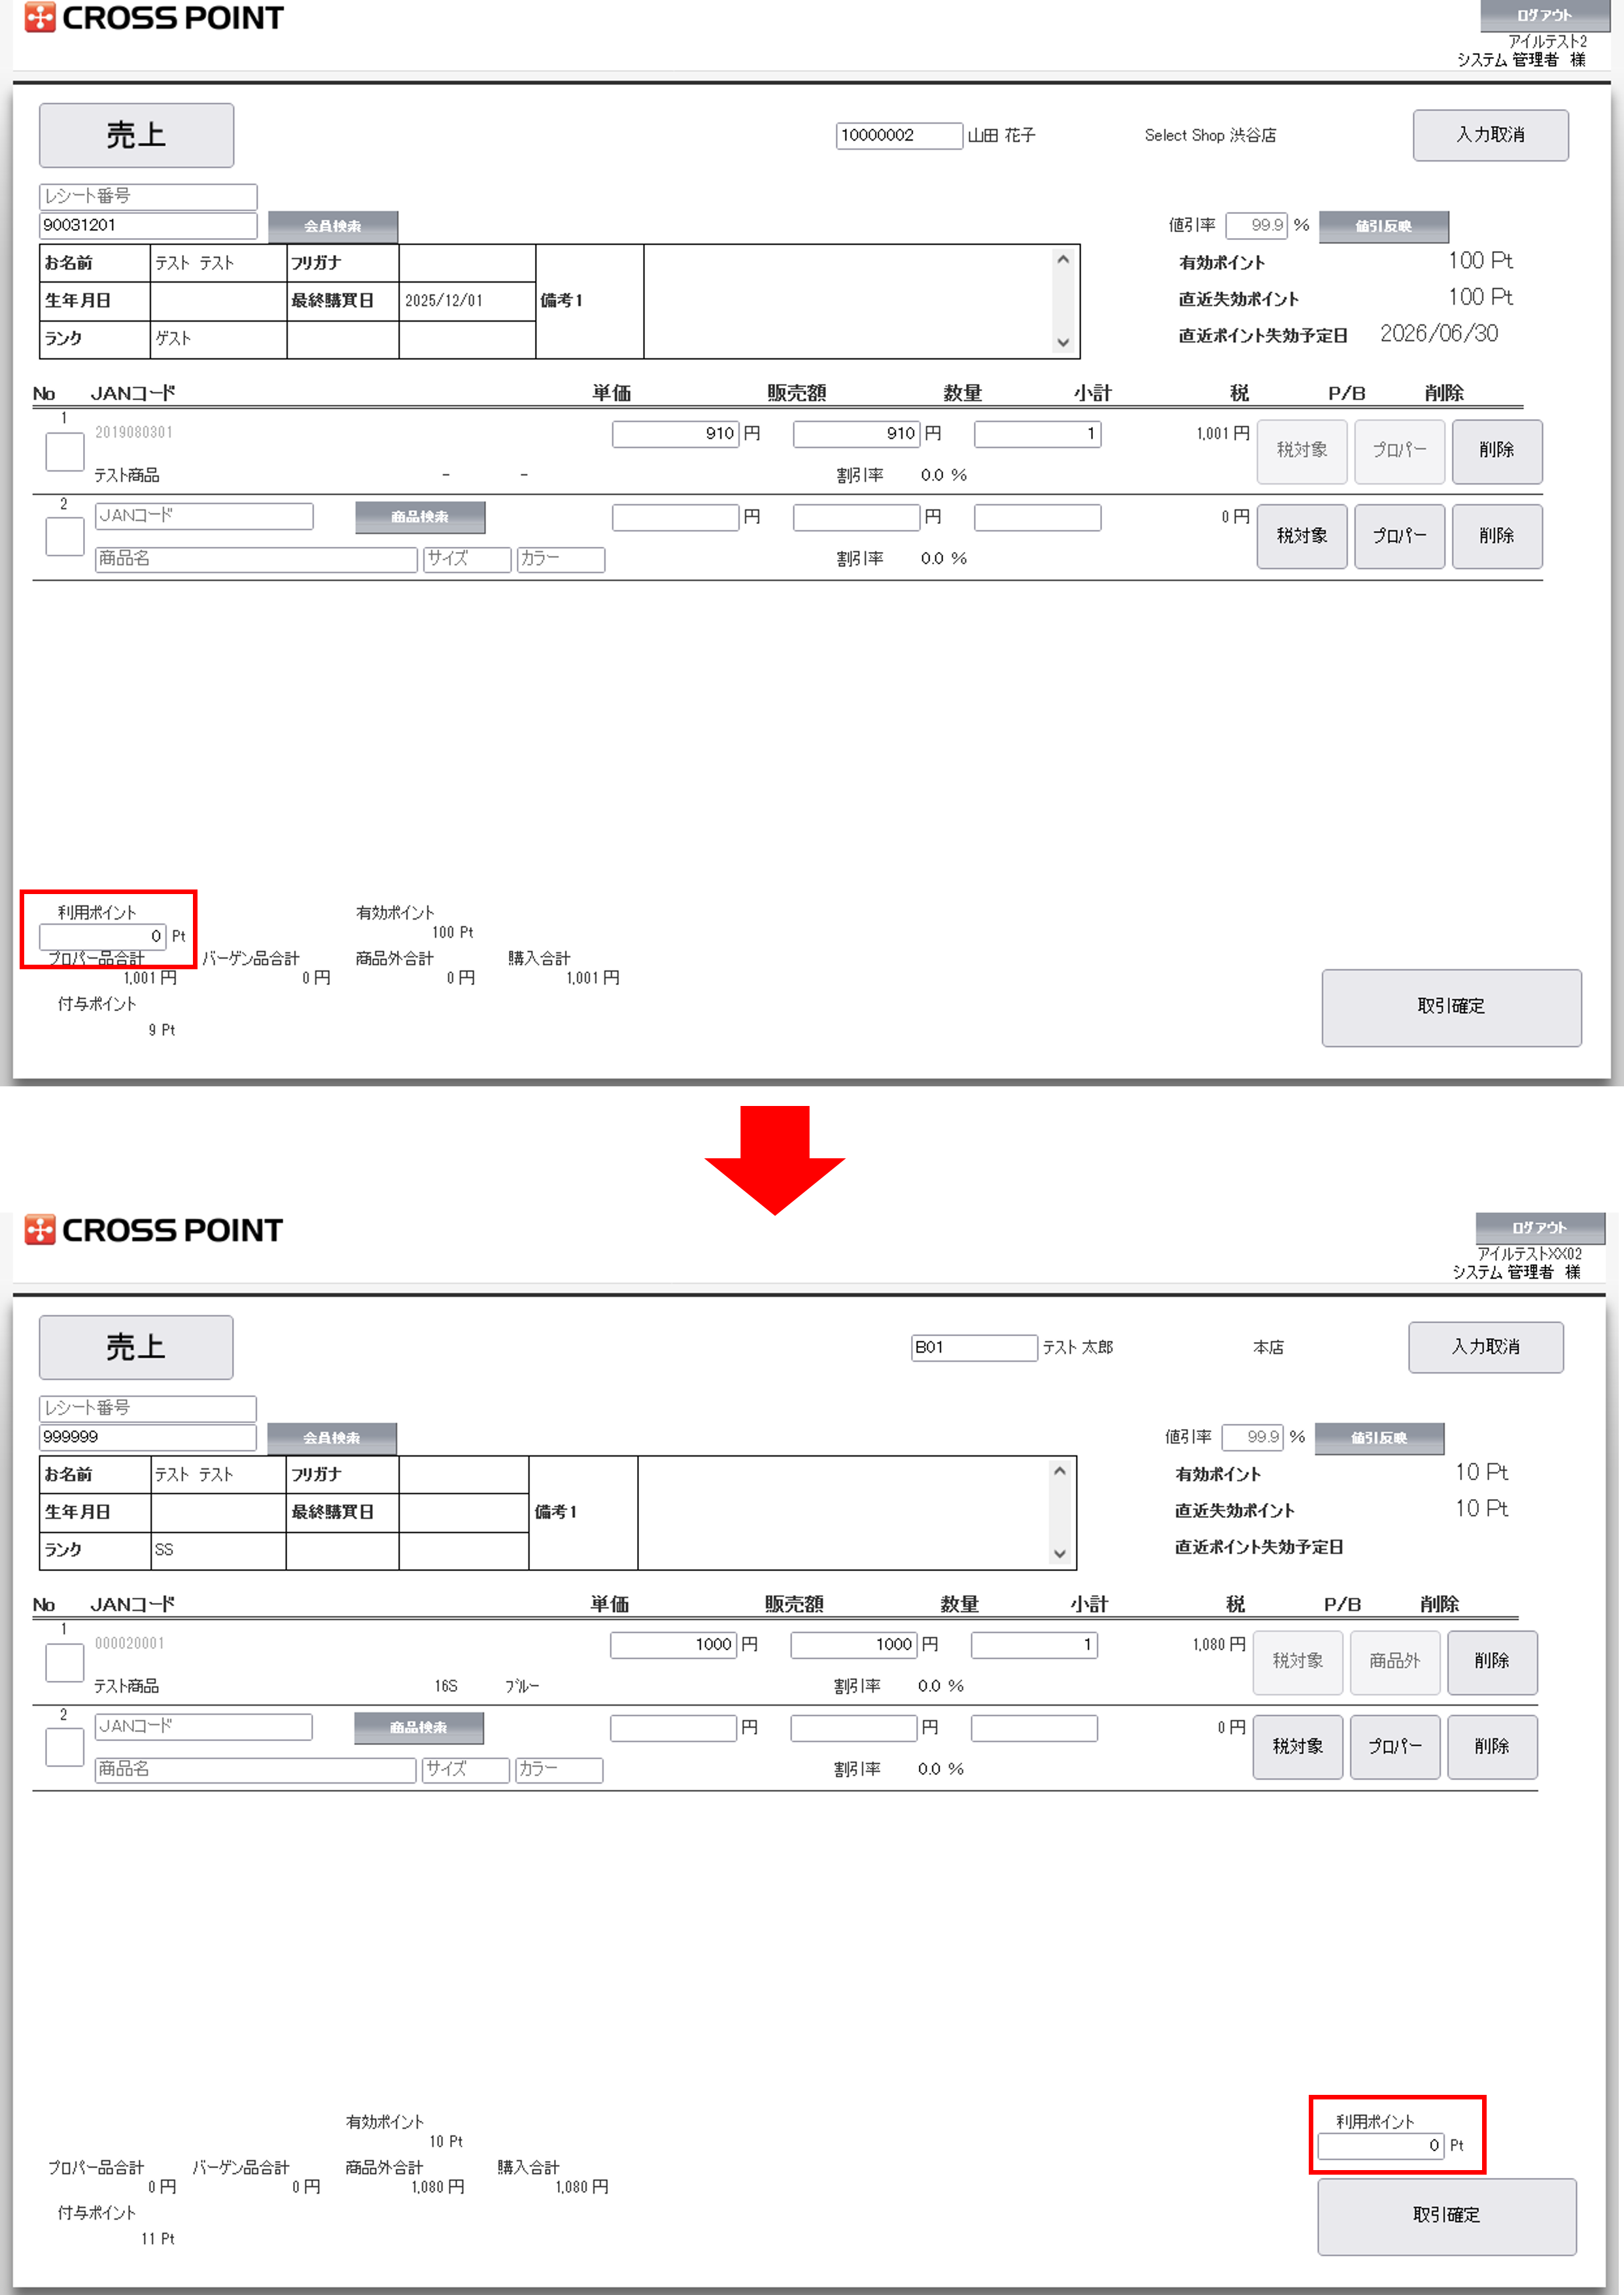Tick row 1 checkbox for item 000020001
The image size is (1624, 2295).
65,1663
